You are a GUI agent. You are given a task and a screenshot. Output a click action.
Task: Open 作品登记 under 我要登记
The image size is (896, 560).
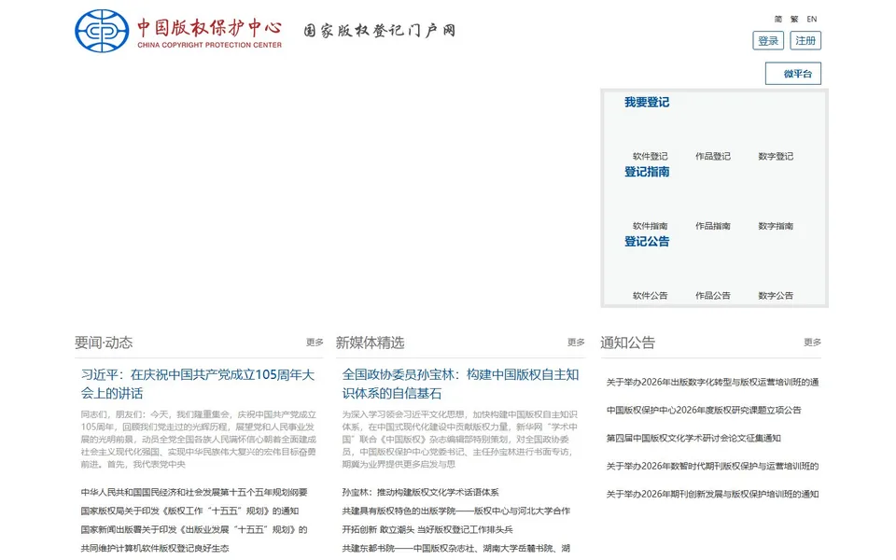[x=712, y=156]
